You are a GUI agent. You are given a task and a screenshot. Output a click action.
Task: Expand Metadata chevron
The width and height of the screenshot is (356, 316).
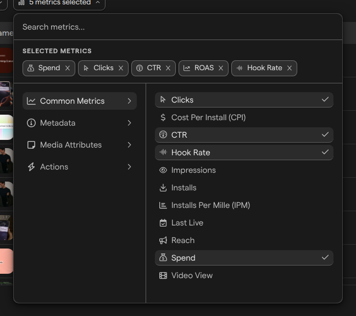pyautogui.click(x=130, y=123)
